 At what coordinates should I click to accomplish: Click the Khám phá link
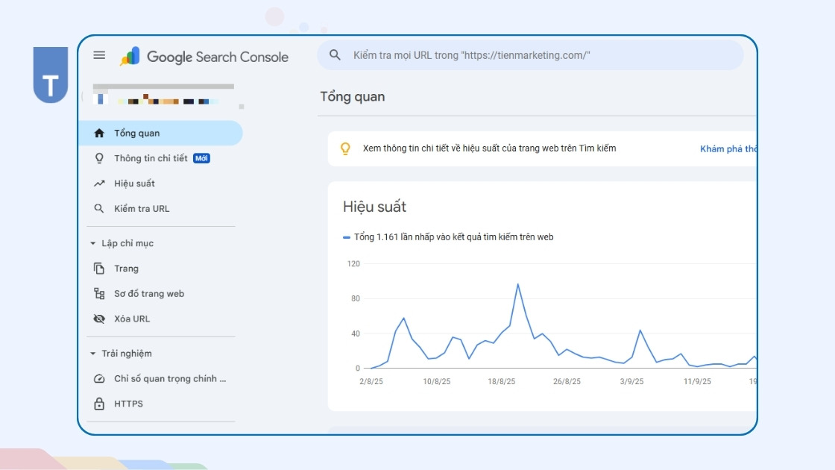[x=728, y=149]
